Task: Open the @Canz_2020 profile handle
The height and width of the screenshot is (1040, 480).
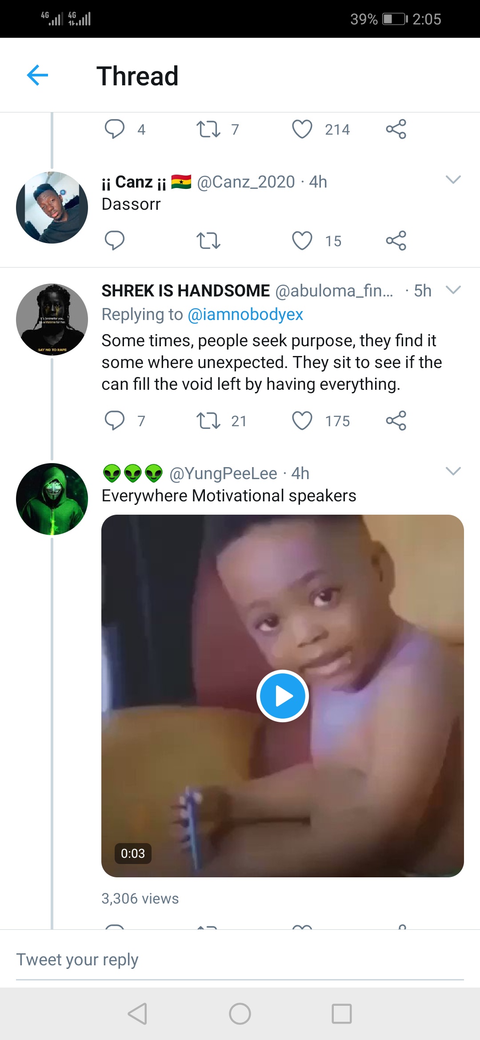Action: [x=246, y=182]
